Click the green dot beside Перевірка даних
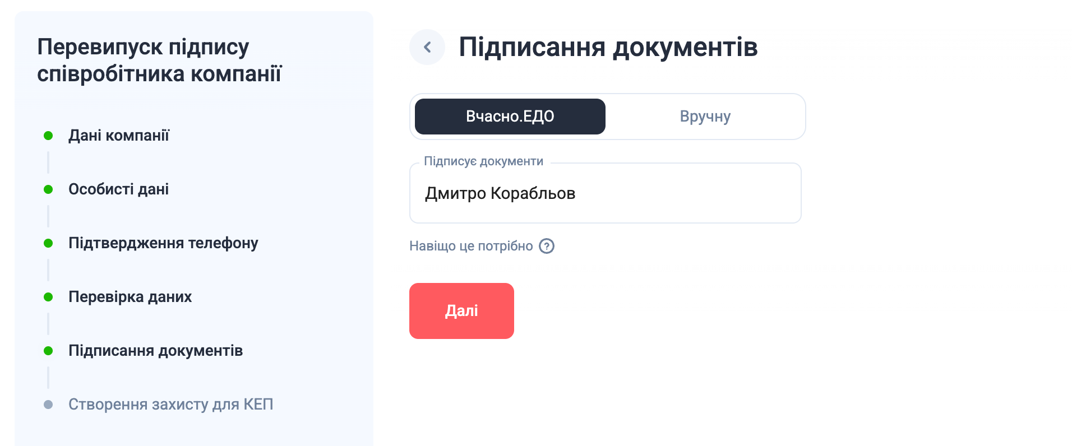 click(48, 297)
